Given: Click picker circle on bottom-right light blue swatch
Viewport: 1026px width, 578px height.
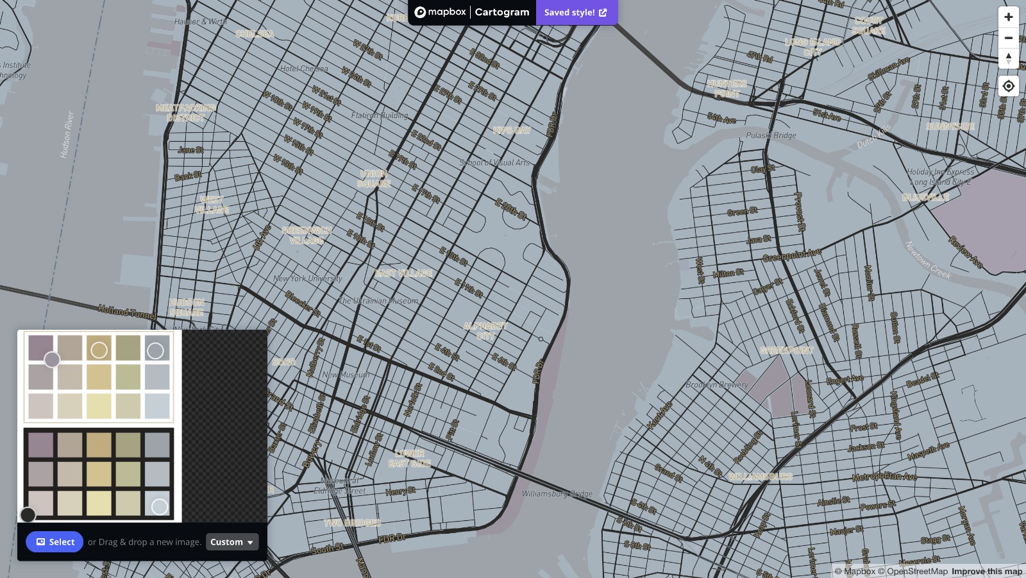Looking at the screenshot, I should pos(159,507).
